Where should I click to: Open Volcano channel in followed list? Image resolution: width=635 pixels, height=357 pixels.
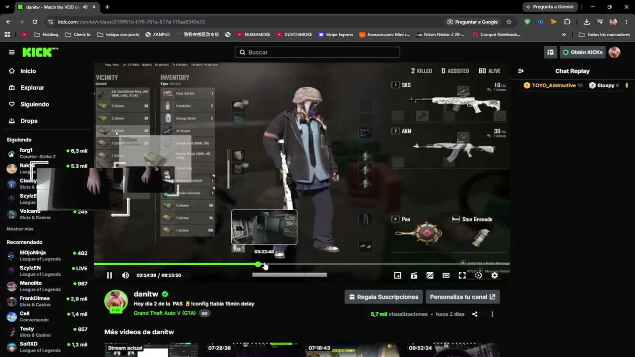point(47,214)
